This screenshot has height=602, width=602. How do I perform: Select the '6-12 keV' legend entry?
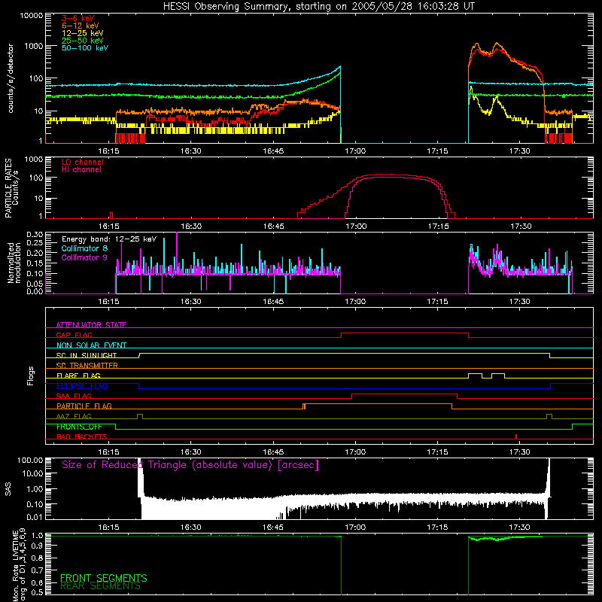click(x=81, y=26)
